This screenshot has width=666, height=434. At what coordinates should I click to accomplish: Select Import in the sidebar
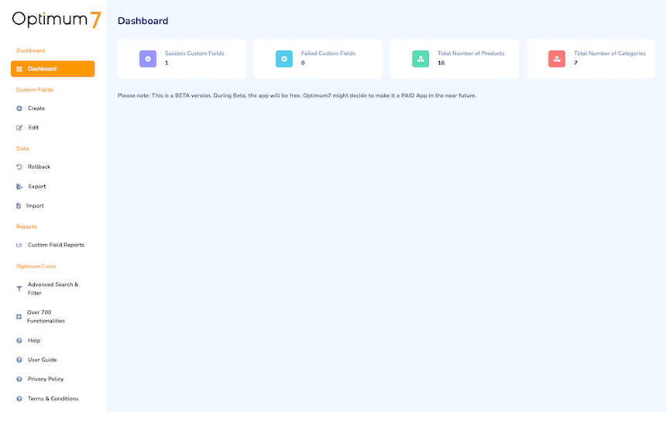[35, 205]
